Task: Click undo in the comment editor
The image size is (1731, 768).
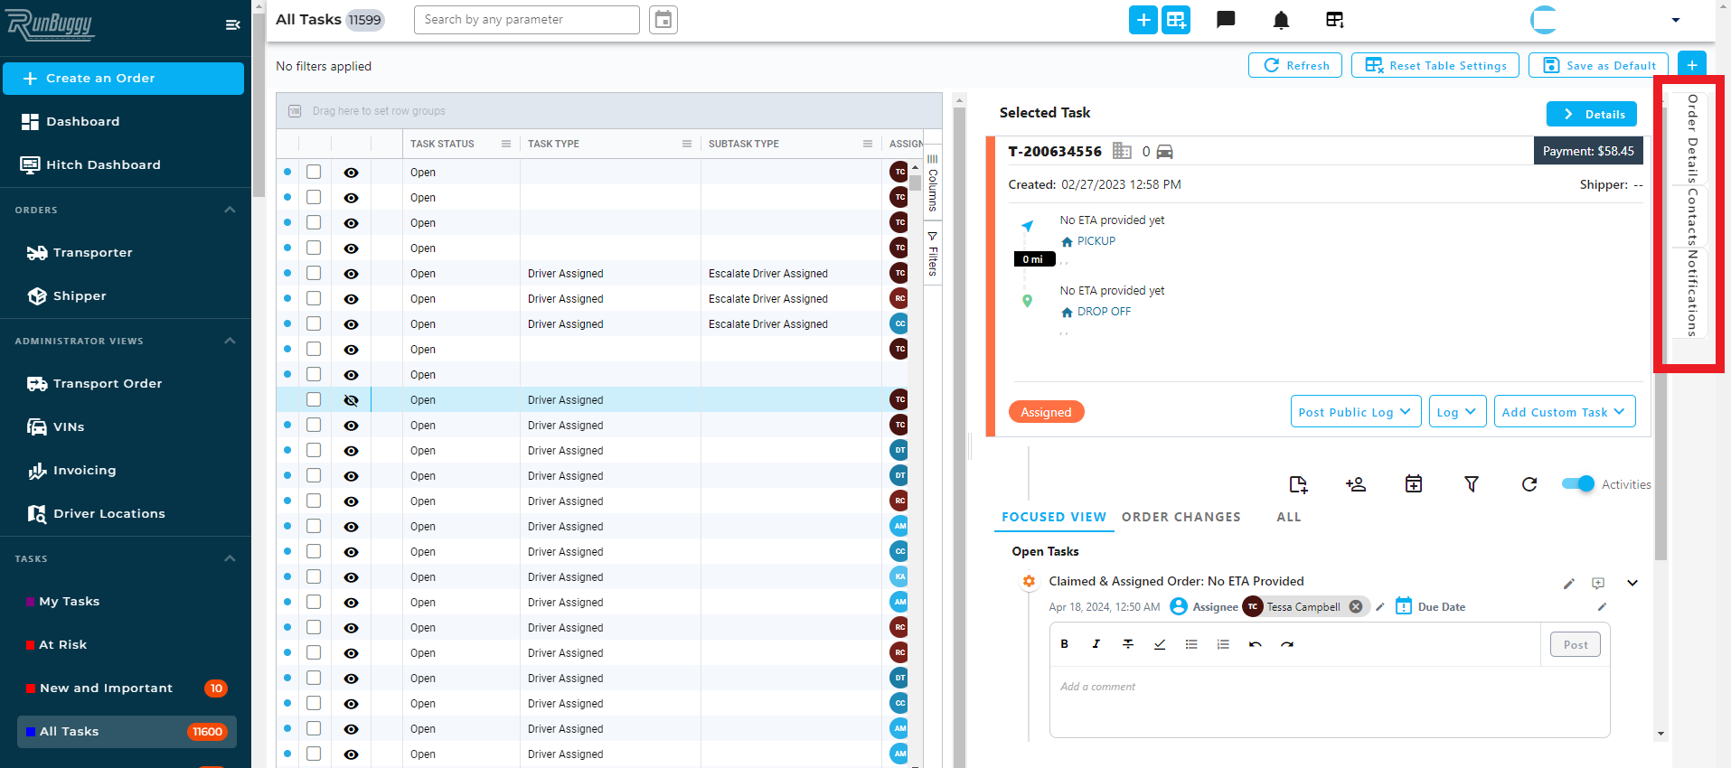Action: click(1256, 644)
